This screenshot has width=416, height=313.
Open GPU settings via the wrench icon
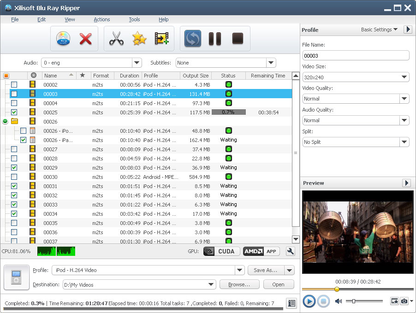[x=290, y=251]
